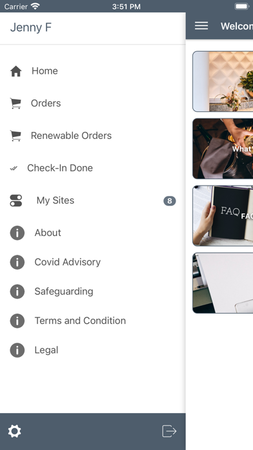Click the Home house icon
Image resolution: width=253 pixels, height=450 pixels.
pyautogui.click(x=16, y=71)
